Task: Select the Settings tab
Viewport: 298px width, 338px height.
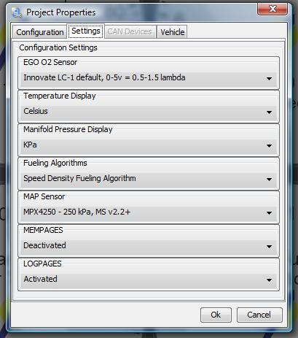Action: 86,31
